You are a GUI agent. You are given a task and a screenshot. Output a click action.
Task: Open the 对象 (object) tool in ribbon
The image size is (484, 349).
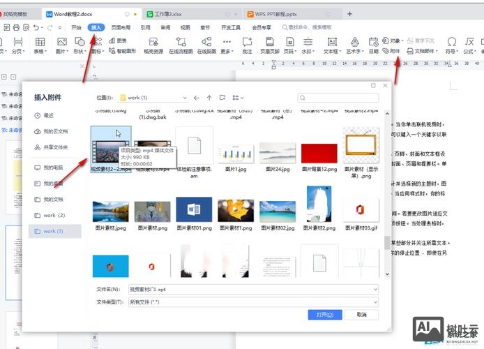click(x=392, y=40)
